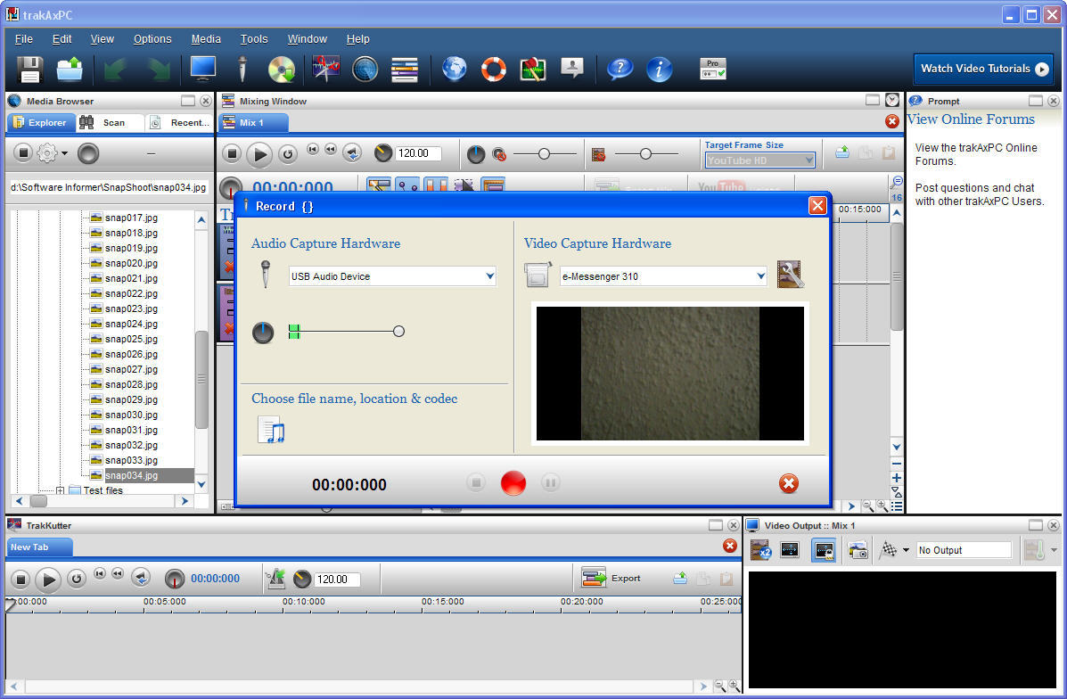This screenshot has height=699, width=1067.
Task: Start recording with the red record button
Action: click(x=513, y=483)
